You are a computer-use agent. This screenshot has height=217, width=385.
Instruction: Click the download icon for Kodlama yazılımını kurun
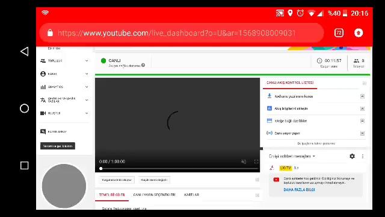(269, 96)
